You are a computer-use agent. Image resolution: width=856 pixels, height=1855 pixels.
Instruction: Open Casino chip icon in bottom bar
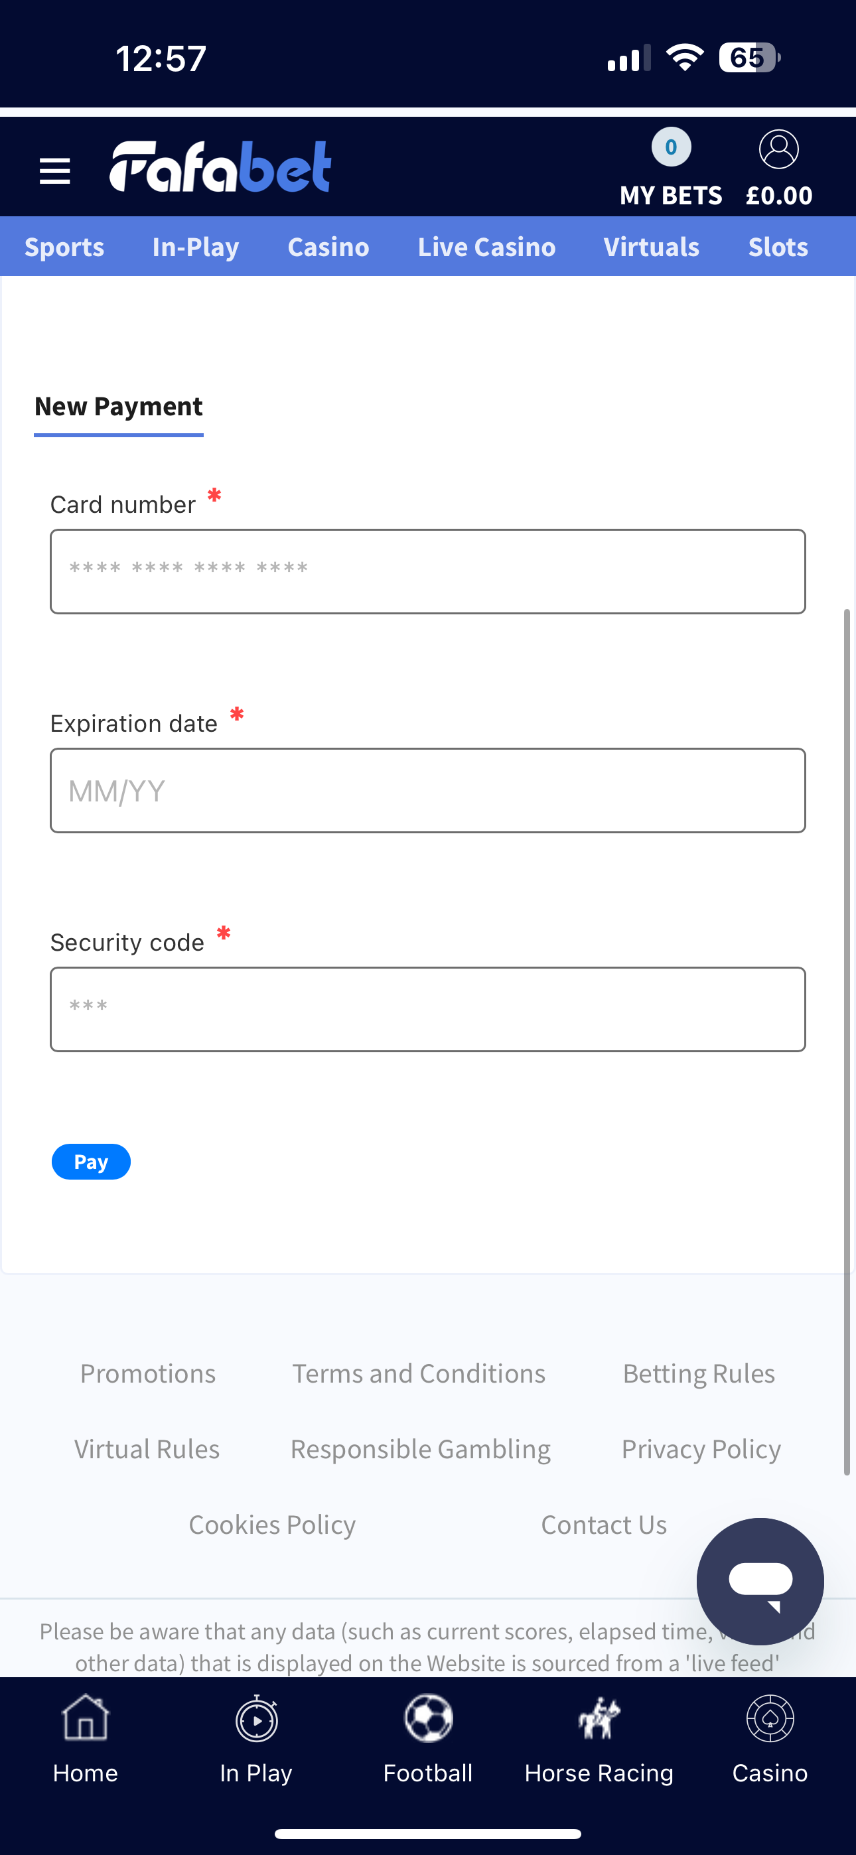coord(770,1720)
